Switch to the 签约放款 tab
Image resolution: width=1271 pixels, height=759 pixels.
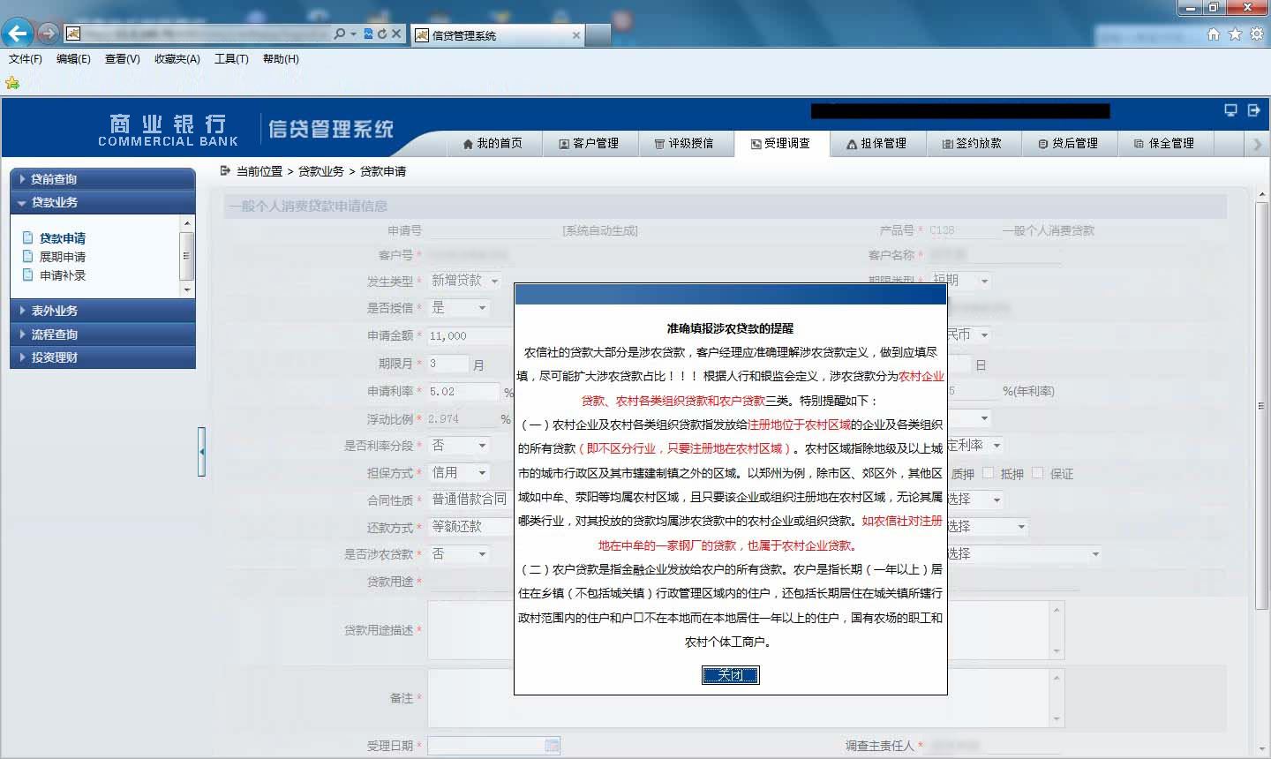click(x=972, y=143)
